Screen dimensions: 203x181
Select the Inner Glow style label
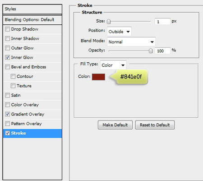(x=22, y=57)
